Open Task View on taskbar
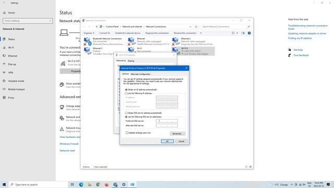Image resolution: width=334 pixels, height=188 pixels. click(73, 184)
